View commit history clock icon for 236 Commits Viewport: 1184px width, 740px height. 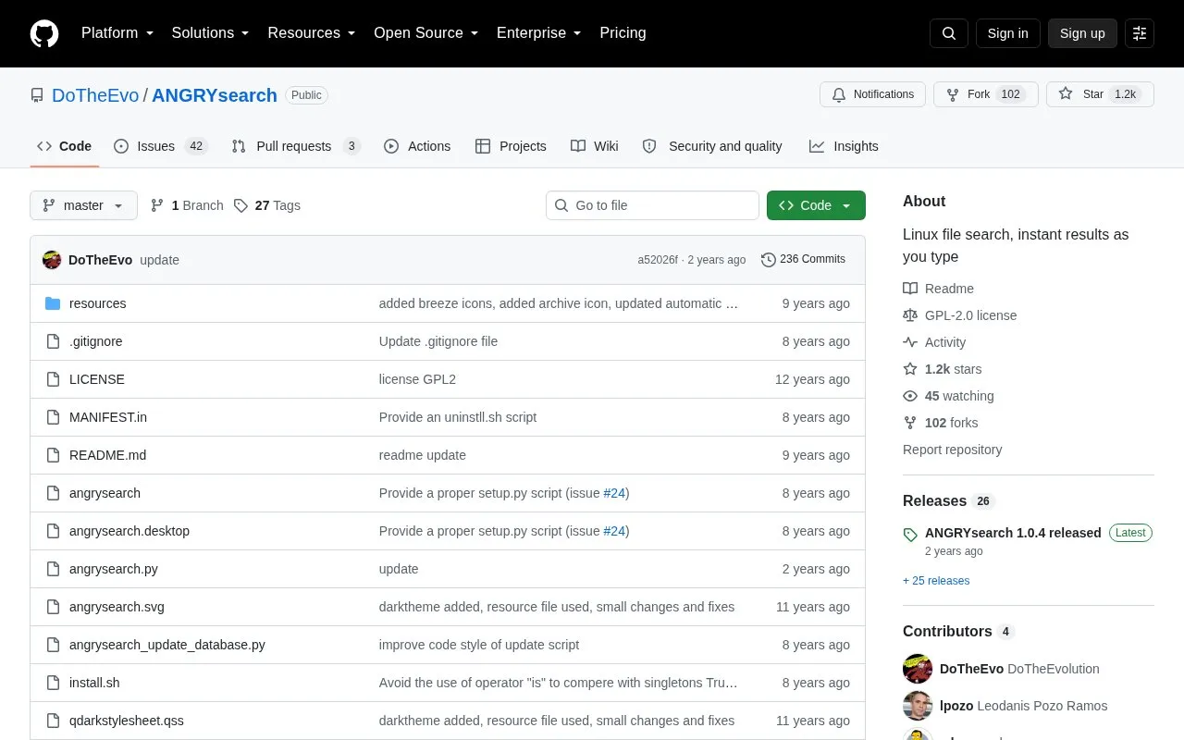[x=768, y=260]
